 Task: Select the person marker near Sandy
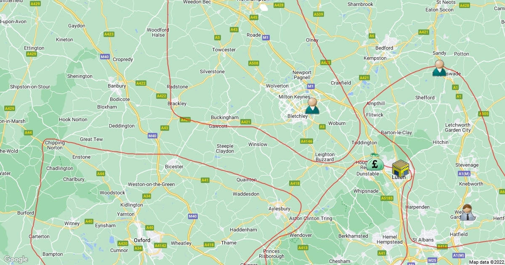[x=439, y=68]
